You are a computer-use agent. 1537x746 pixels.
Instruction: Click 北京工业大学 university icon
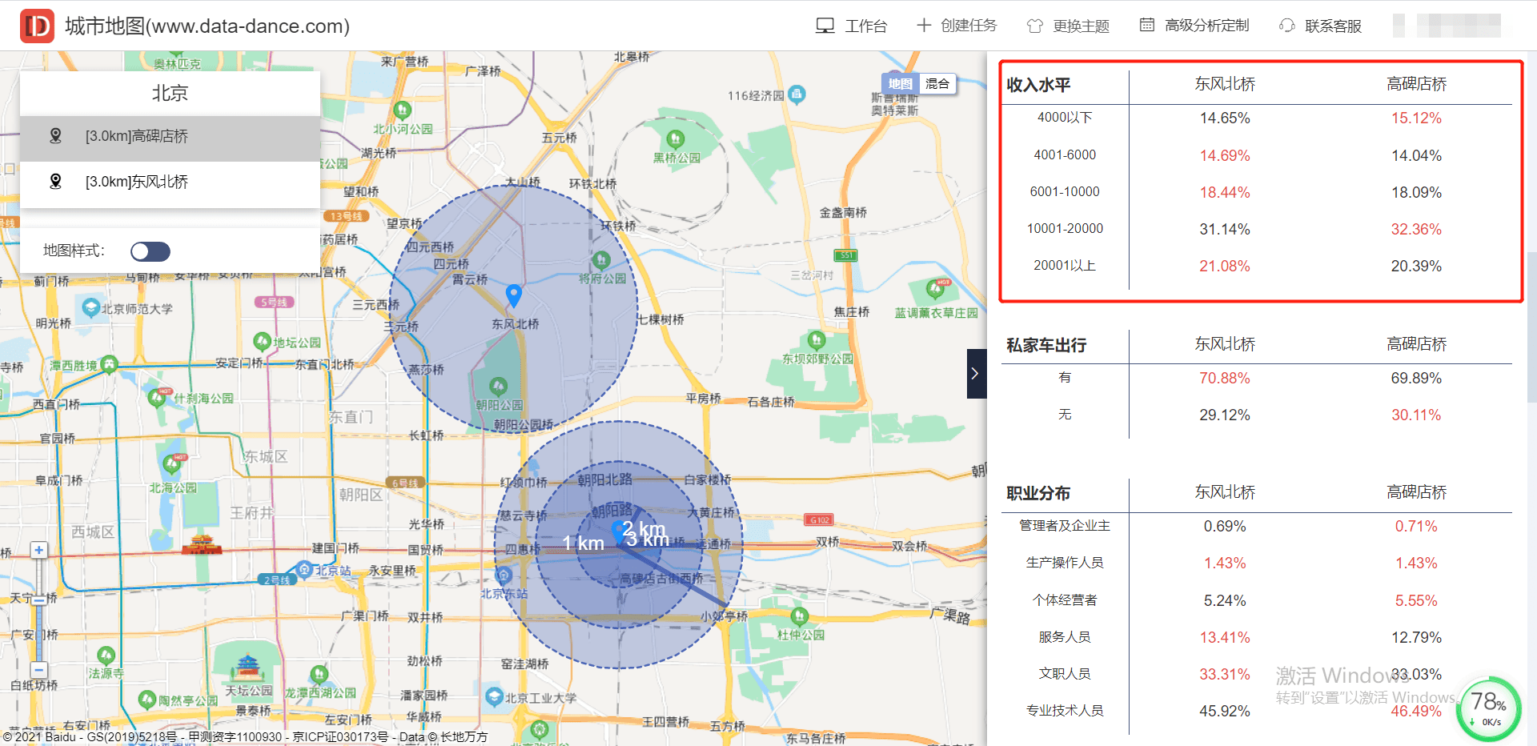click(x=494, y=696)
